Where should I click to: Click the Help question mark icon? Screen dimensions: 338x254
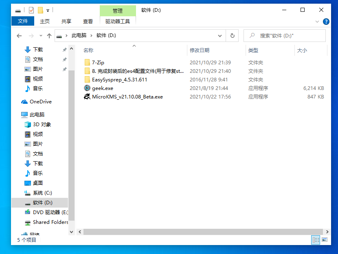pyautogui.click(x=326, y=22)
